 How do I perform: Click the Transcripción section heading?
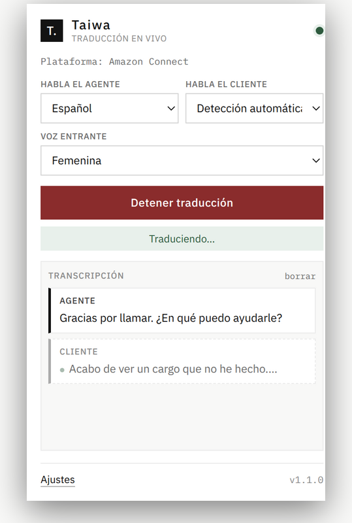click(x=86, y=275)
